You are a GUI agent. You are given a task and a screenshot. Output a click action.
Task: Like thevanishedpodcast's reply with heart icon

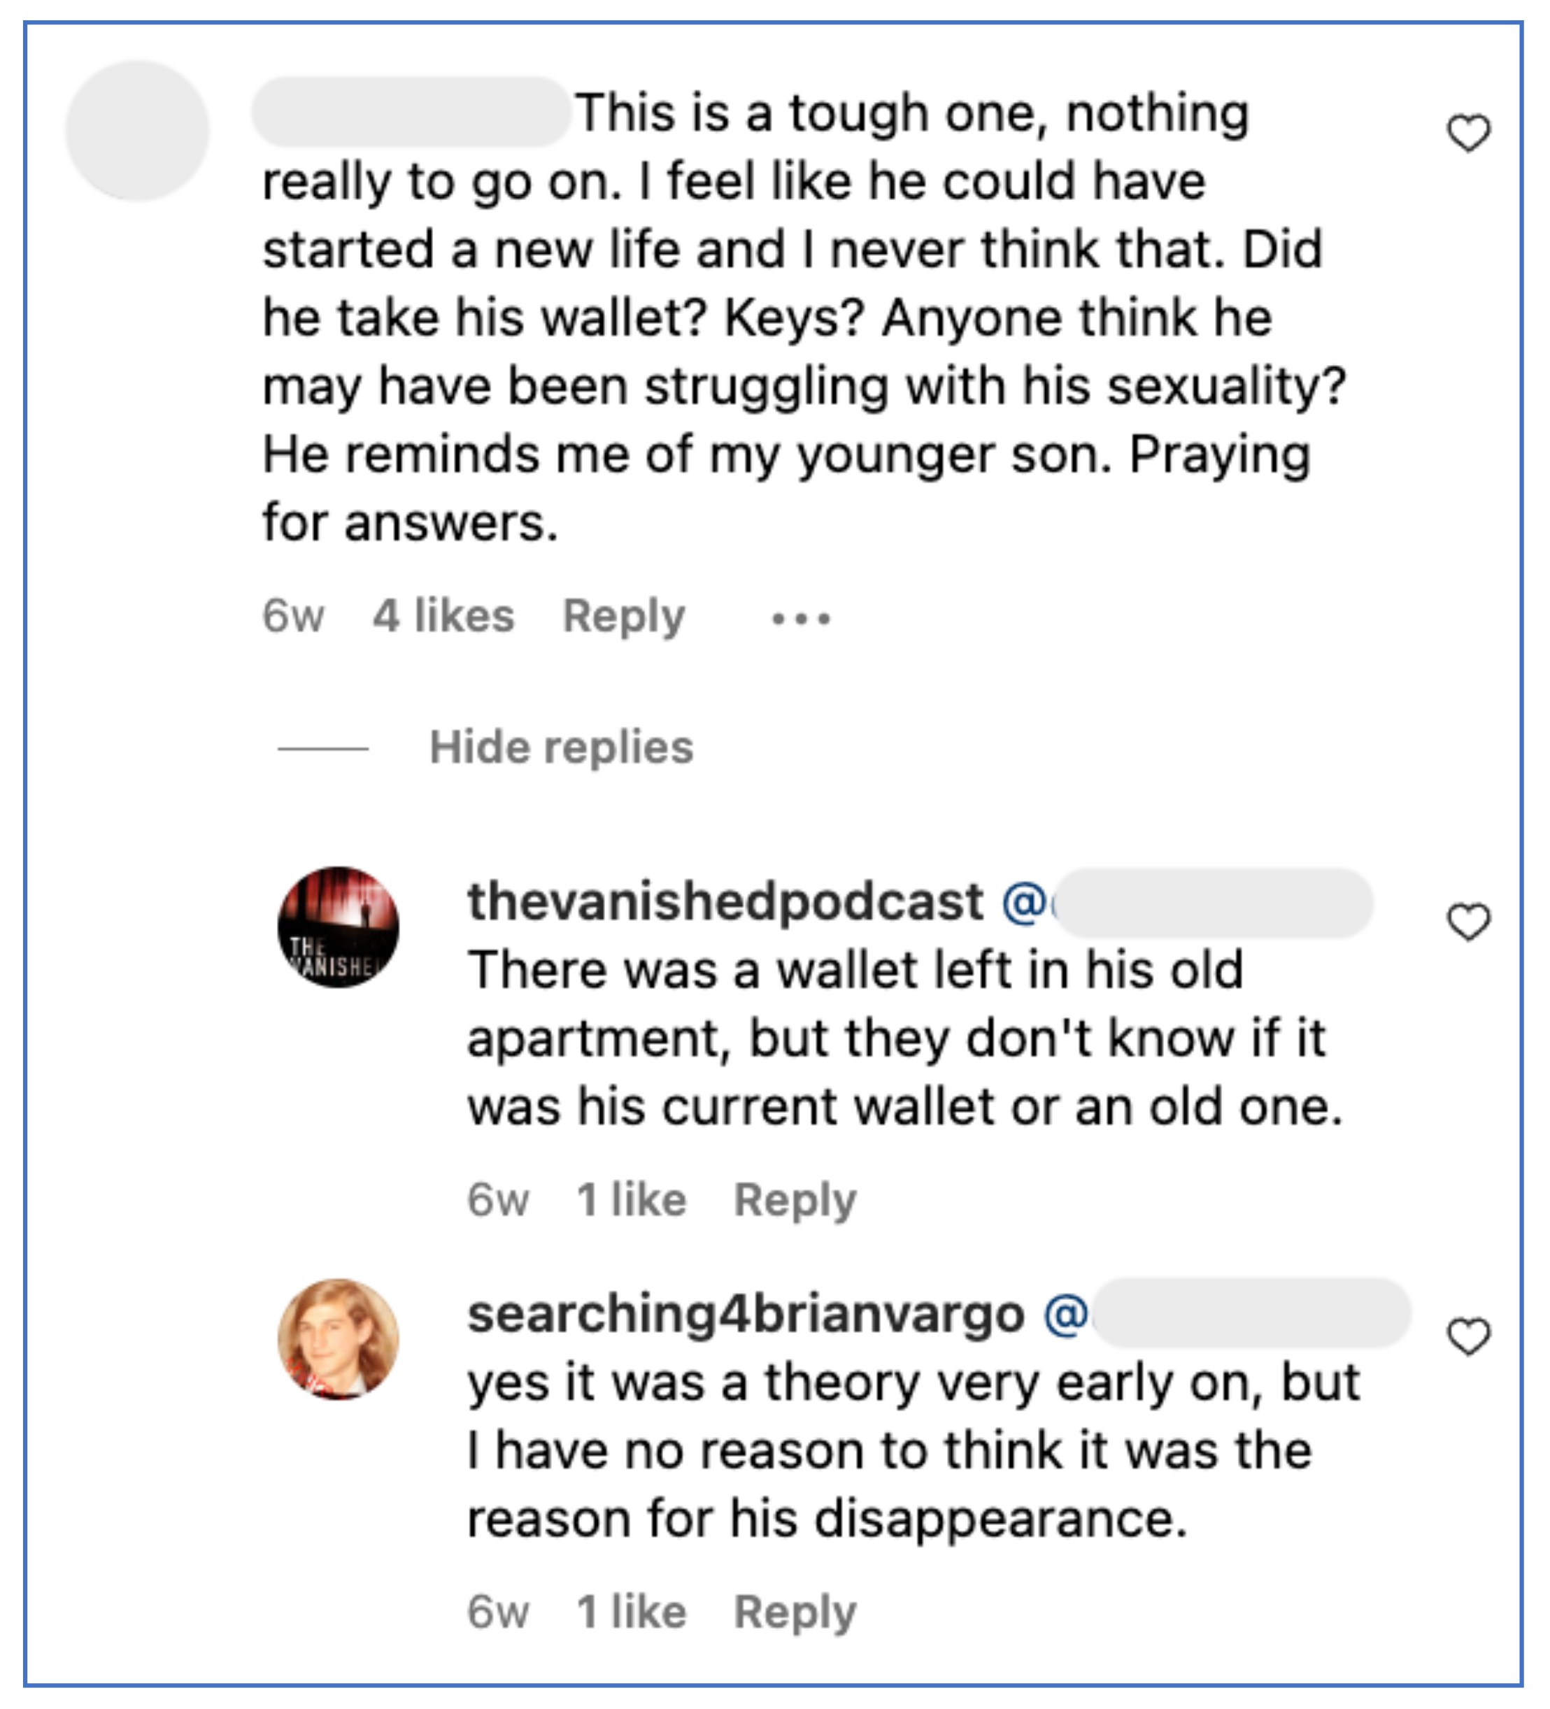tap(1467, 922)
